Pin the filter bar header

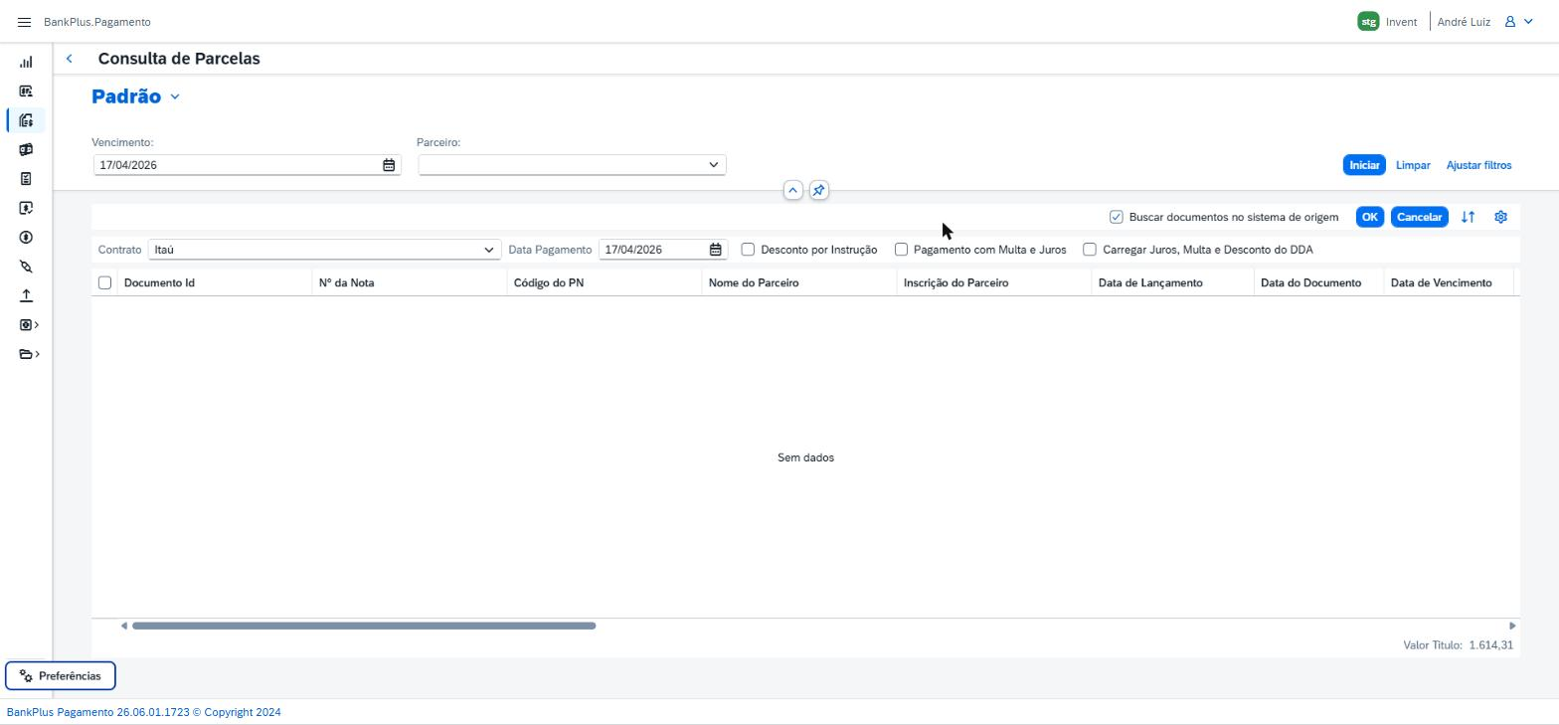(x=818, y=190)
